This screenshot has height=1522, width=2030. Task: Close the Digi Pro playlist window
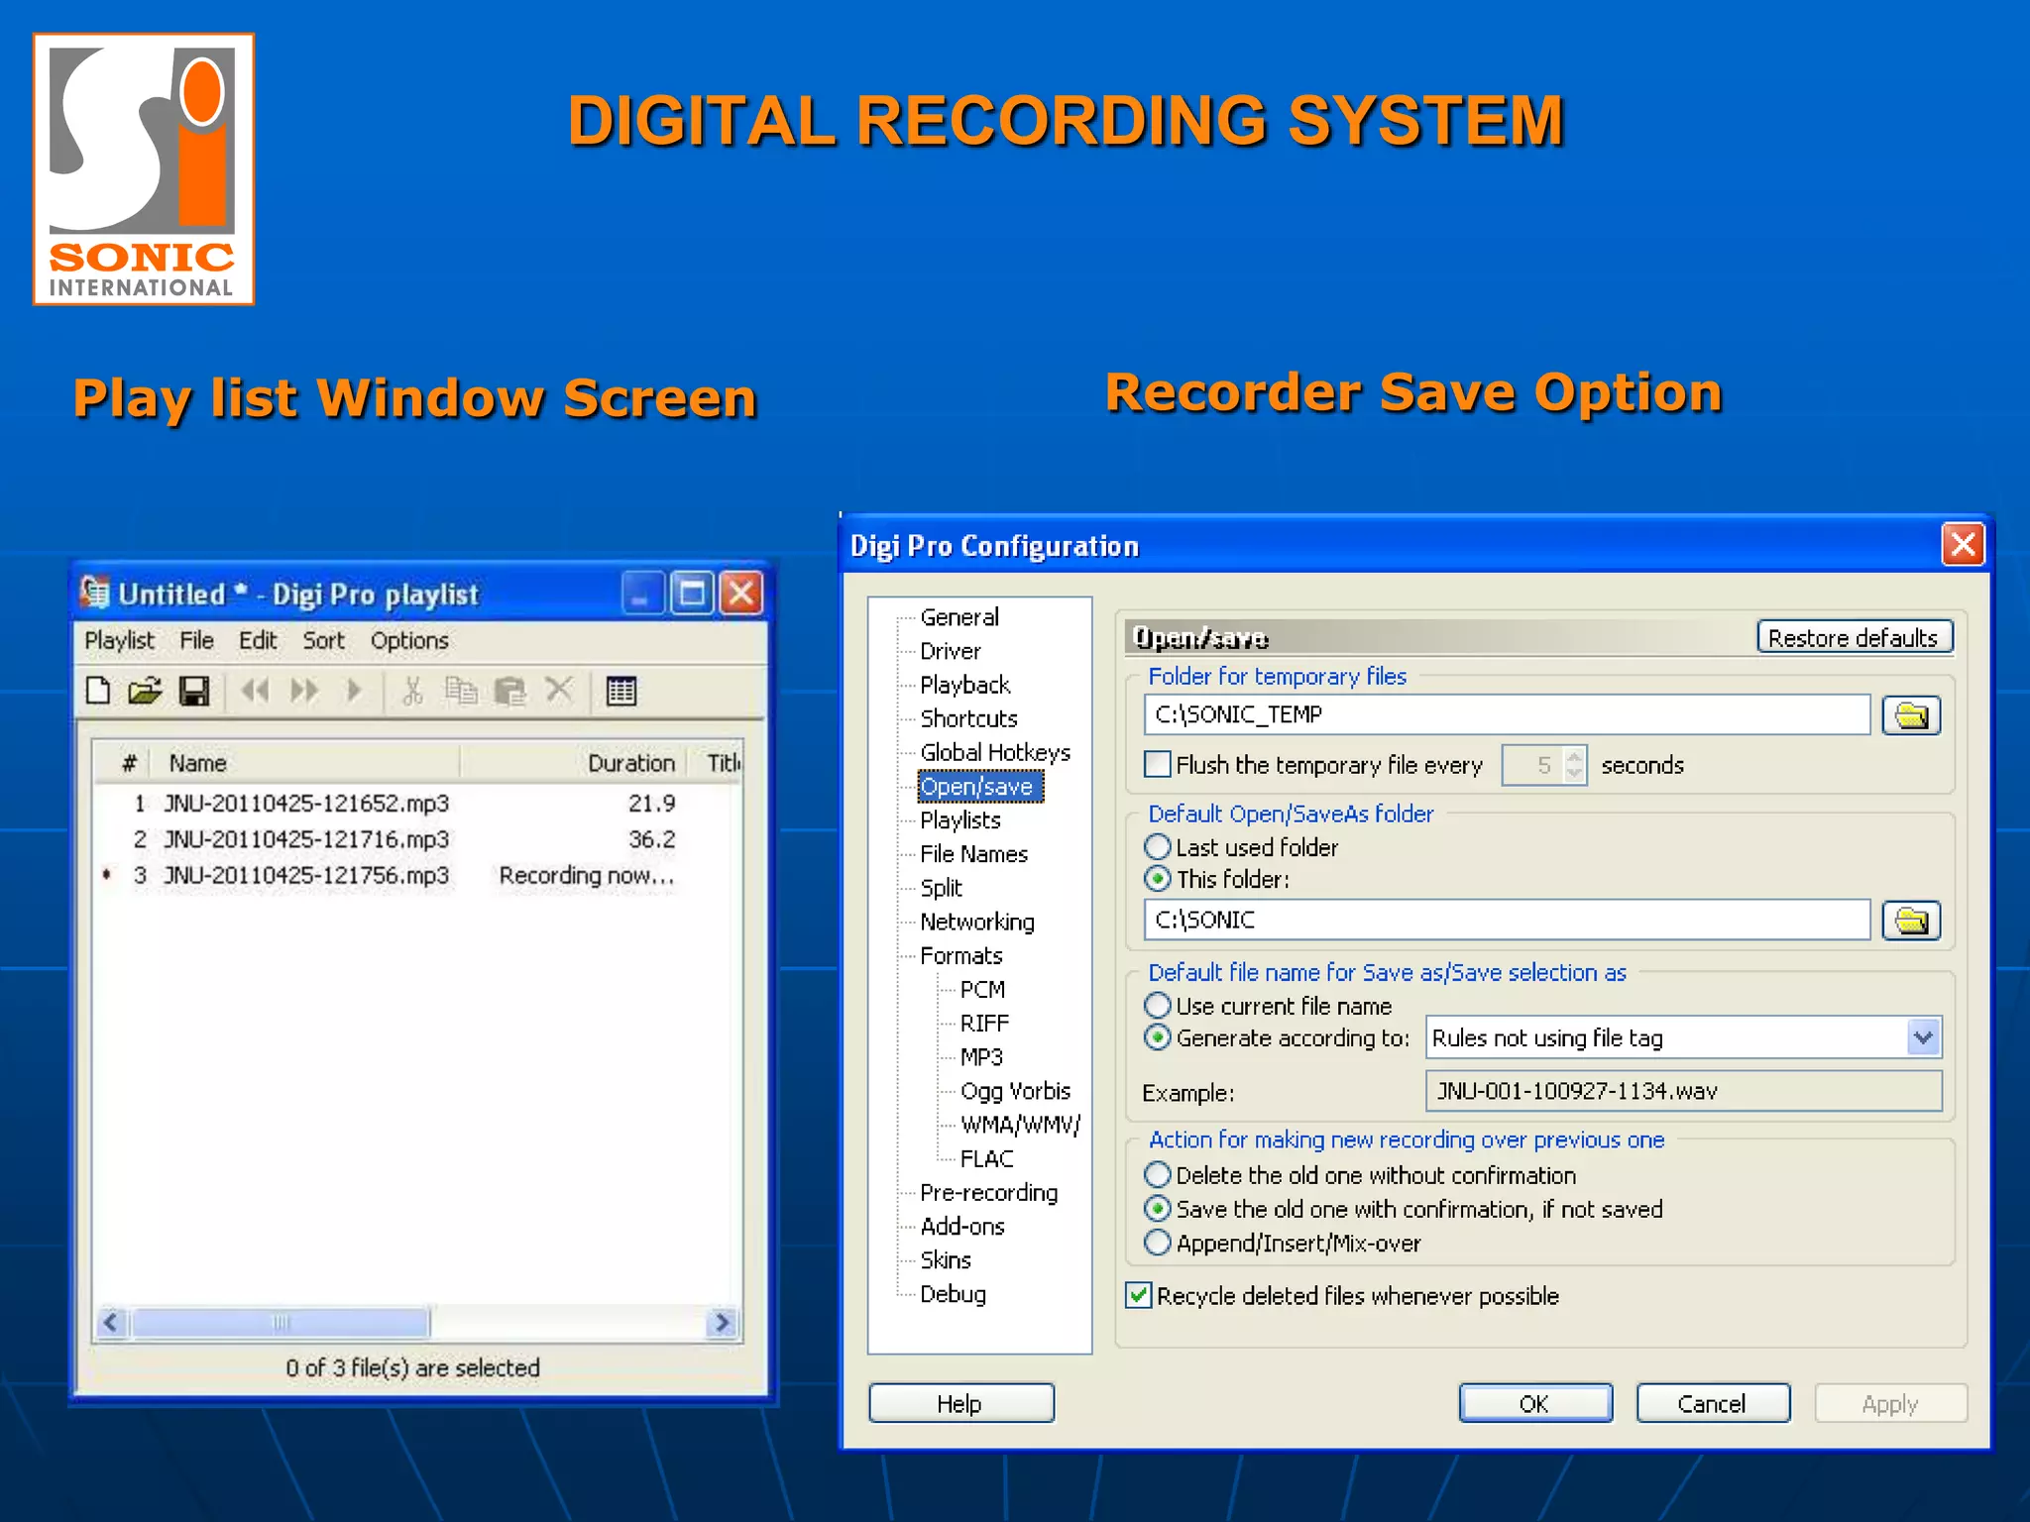741,593
